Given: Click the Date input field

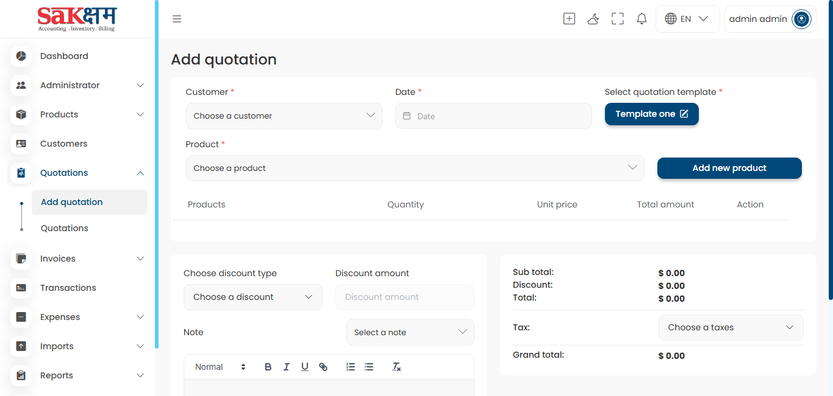Looking at the screenshot, I should [493, 116].
